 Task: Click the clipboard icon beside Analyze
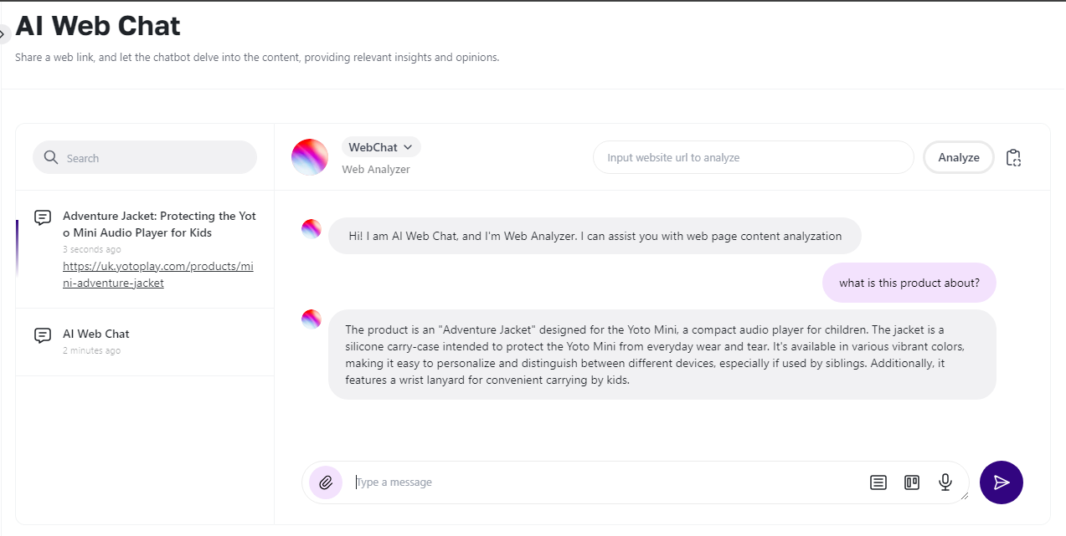(1013, 157)
